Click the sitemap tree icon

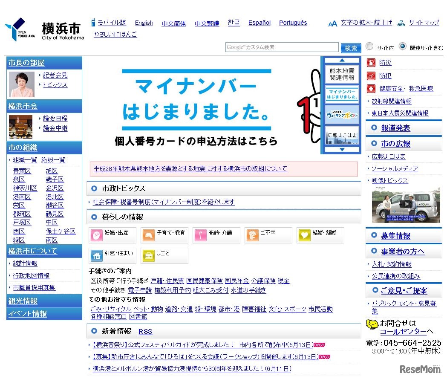pyautogui.click(x=401, y=23)
